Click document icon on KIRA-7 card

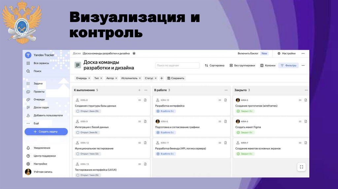pos(306,143)
